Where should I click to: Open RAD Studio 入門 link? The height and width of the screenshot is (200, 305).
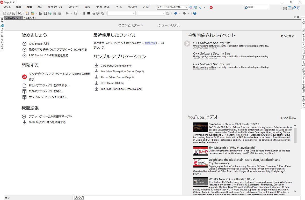point(39,44)
